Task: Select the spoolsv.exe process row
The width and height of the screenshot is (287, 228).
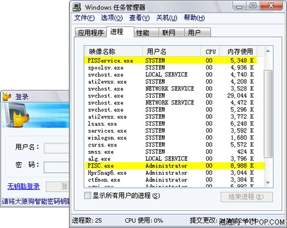Action: [171, 68]
